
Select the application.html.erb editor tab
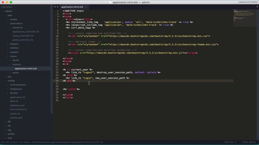[72, 7]
